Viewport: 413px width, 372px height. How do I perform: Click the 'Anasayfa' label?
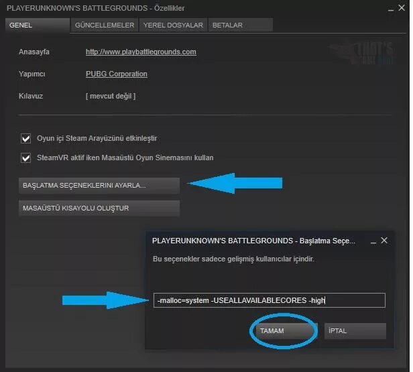[34, 52]
